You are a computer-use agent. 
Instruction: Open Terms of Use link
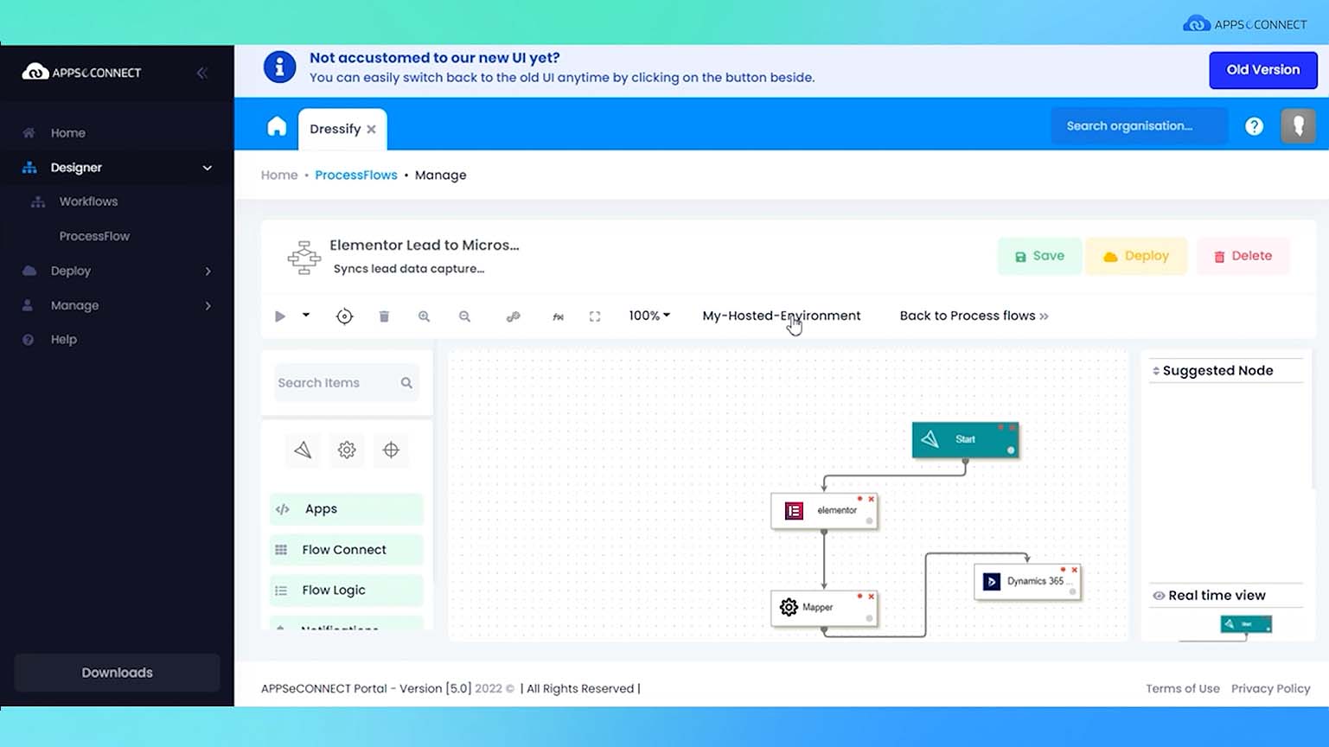coord(1182,689)
